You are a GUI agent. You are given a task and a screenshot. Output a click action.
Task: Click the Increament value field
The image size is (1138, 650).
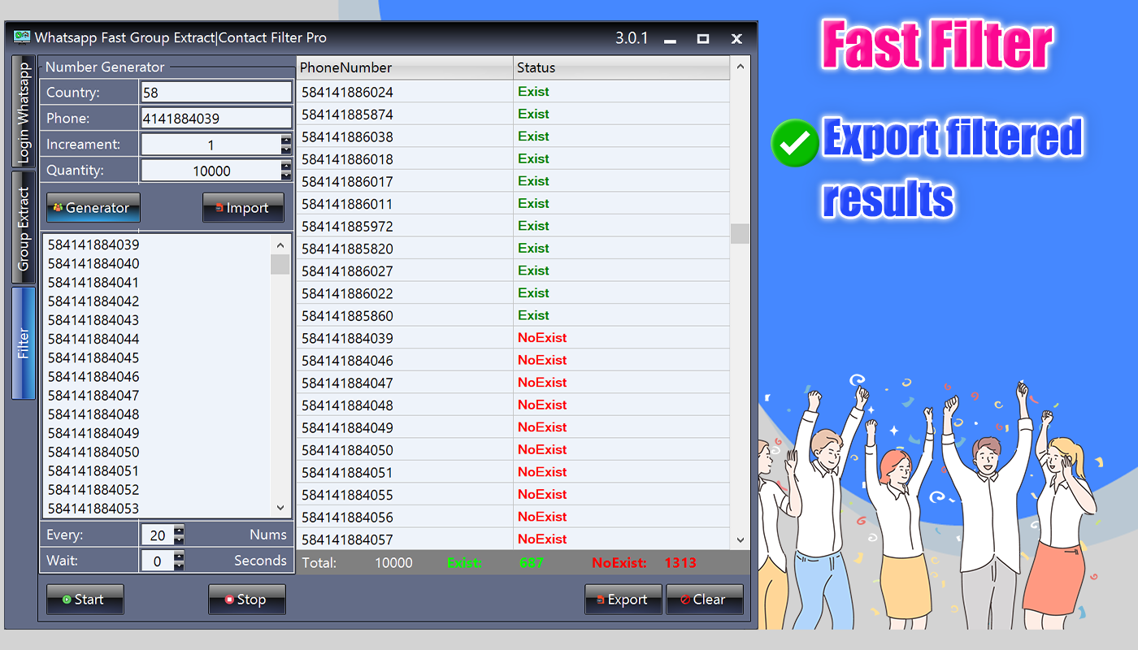tap(211, 145)
